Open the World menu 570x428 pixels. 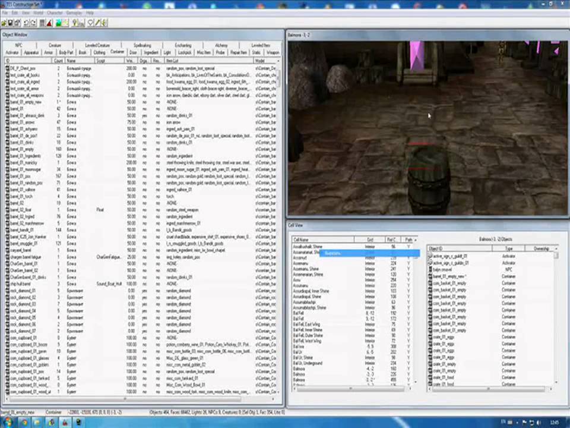[38, 12]
